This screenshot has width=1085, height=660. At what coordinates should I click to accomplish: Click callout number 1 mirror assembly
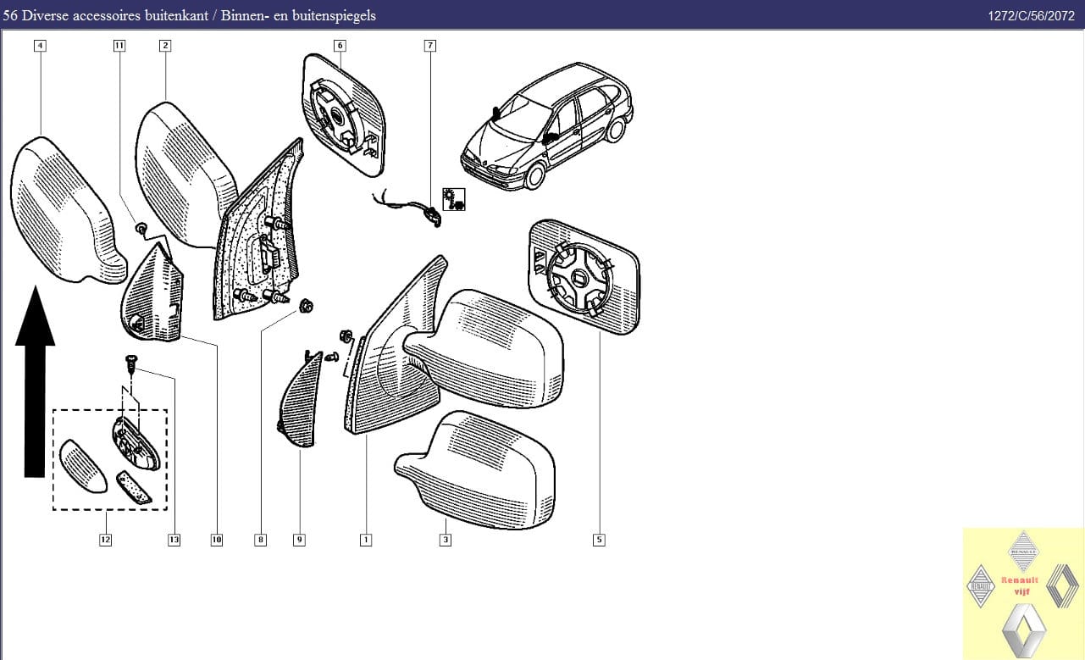click(x=366, y=540)
